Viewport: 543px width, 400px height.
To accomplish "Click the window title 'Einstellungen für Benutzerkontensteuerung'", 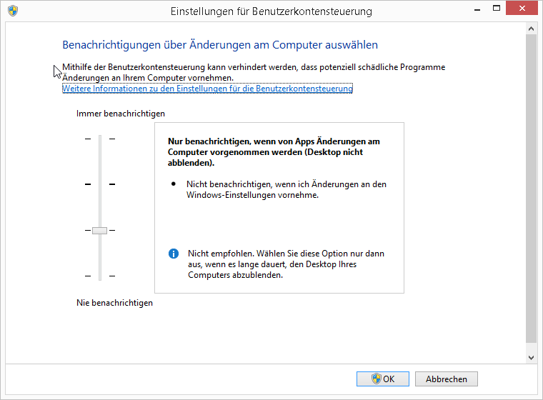I will (271, 11).
